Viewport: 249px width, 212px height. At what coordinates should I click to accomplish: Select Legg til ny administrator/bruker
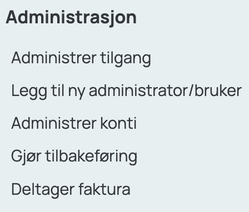[127, 92]
